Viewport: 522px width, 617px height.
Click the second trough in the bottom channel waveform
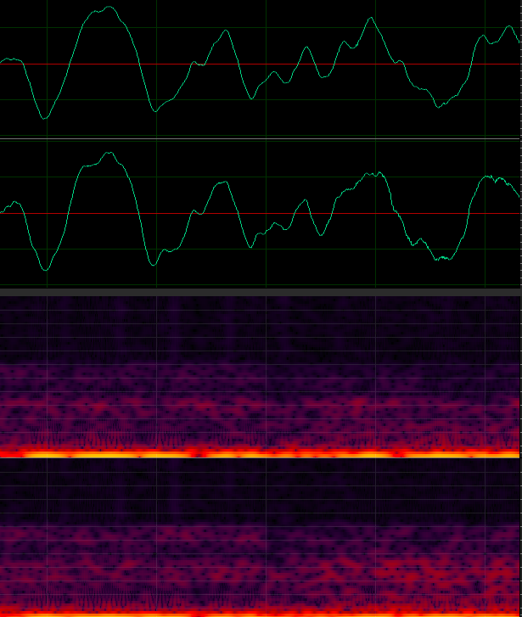[x=154, y=264]
